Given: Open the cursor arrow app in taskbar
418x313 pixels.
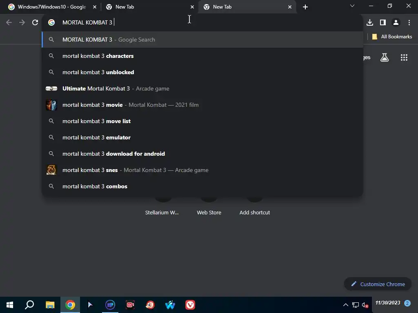Looking at the screenshot, I should (90, 305).
